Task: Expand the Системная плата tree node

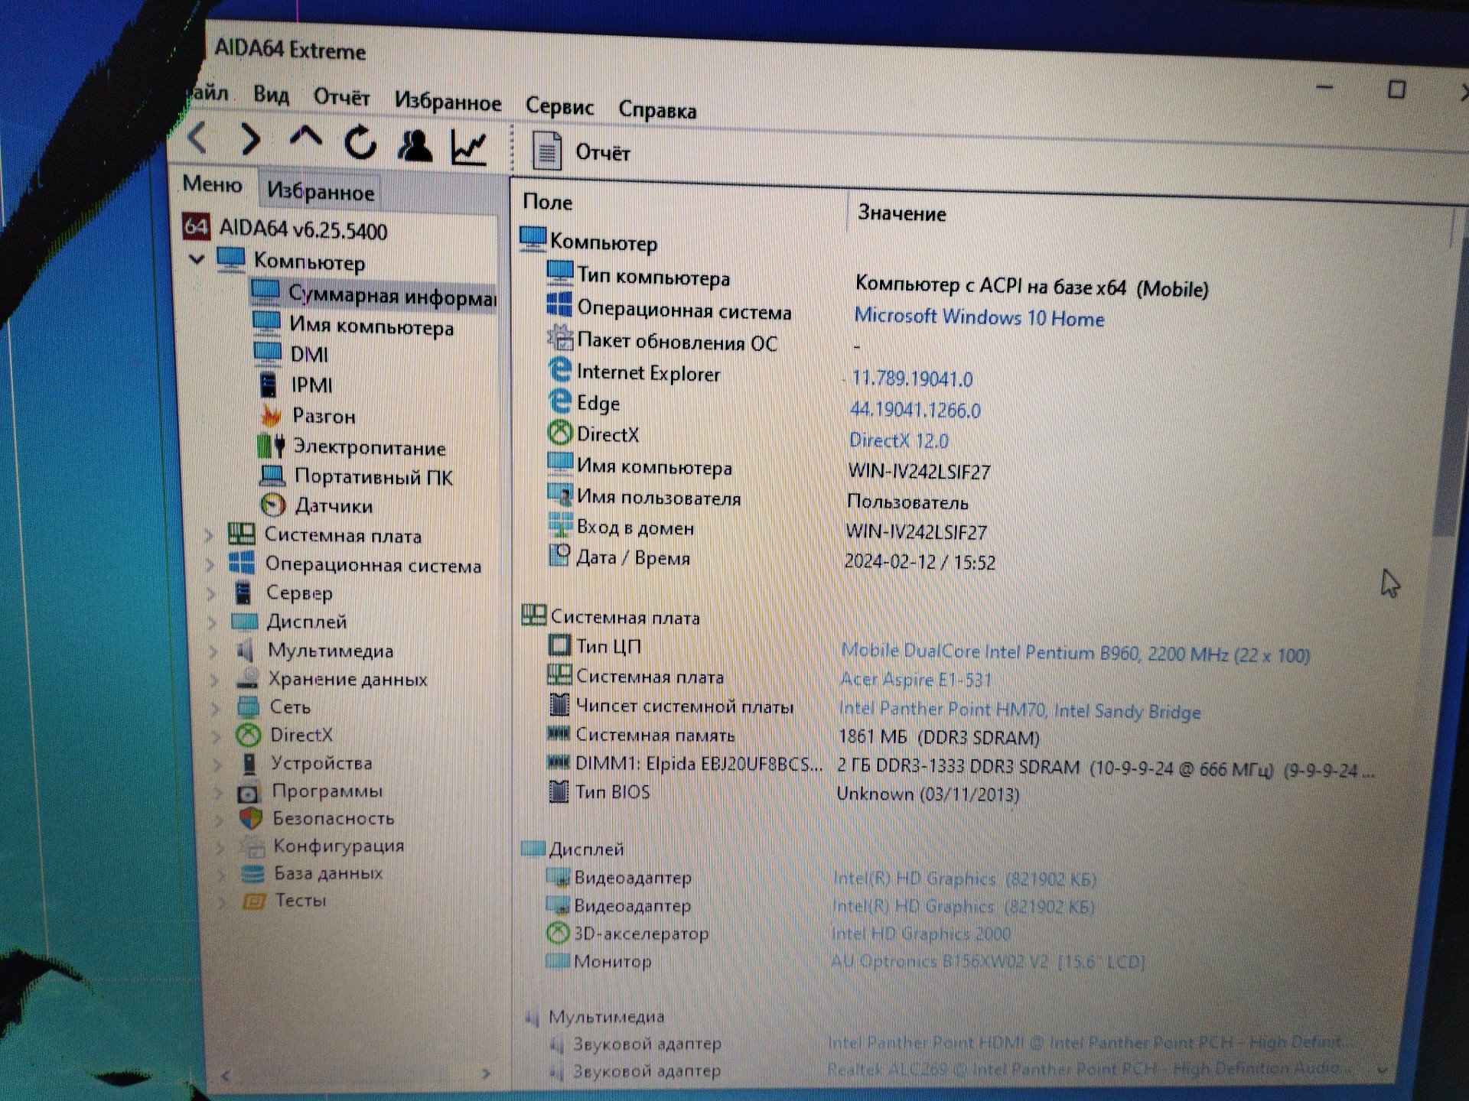Action: coord(209,535)
